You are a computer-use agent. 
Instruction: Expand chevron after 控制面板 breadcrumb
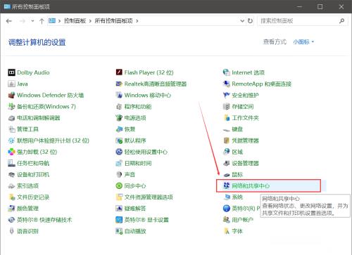pyautogui.click(x=90, y=21)
